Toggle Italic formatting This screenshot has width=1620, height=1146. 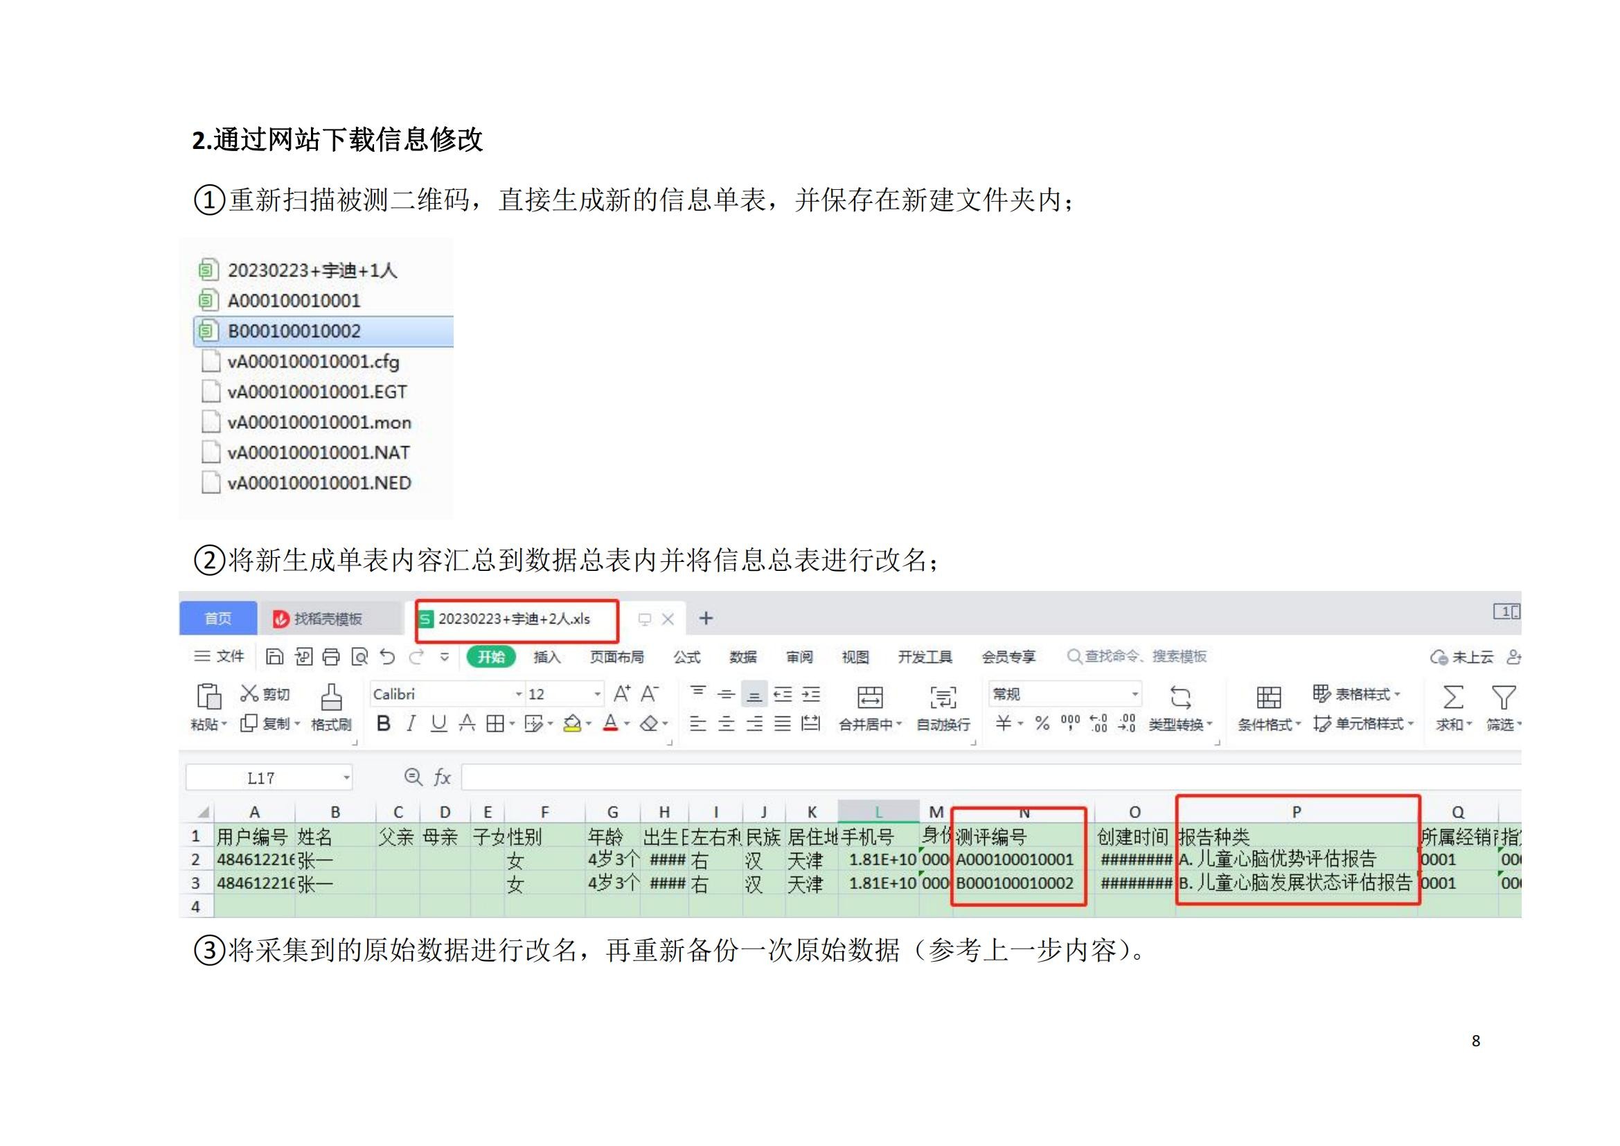point(411,723)
